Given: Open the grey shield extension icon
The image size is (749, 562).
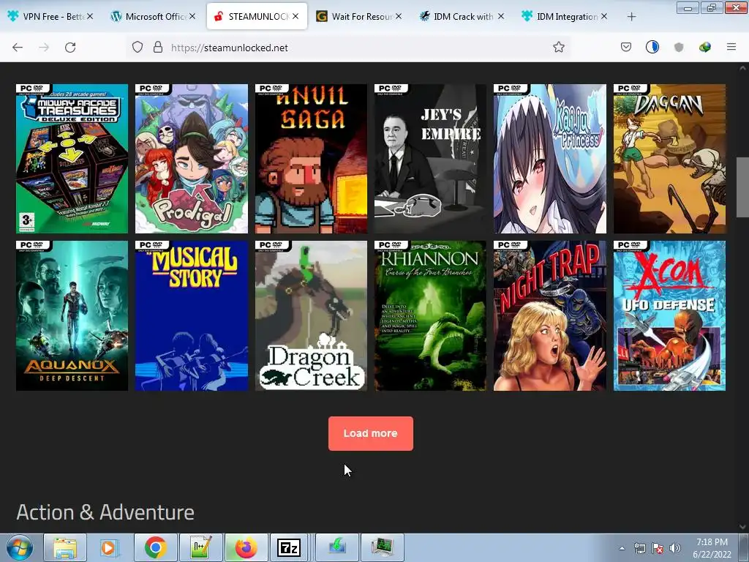Looking at the screenshot, I should tap(679, 47).
